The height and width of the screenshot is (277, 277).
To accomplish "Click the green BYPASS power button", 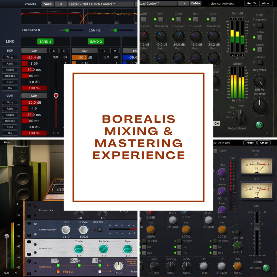I will point(266,268).
